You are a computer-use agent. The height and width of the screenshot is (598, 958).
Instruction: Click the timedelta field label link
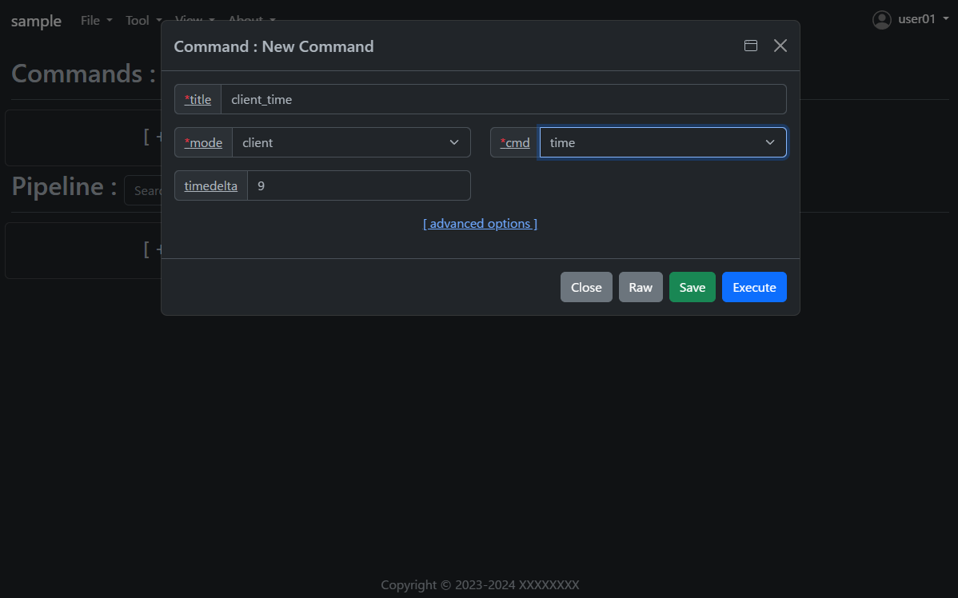[x=210, y=185]
